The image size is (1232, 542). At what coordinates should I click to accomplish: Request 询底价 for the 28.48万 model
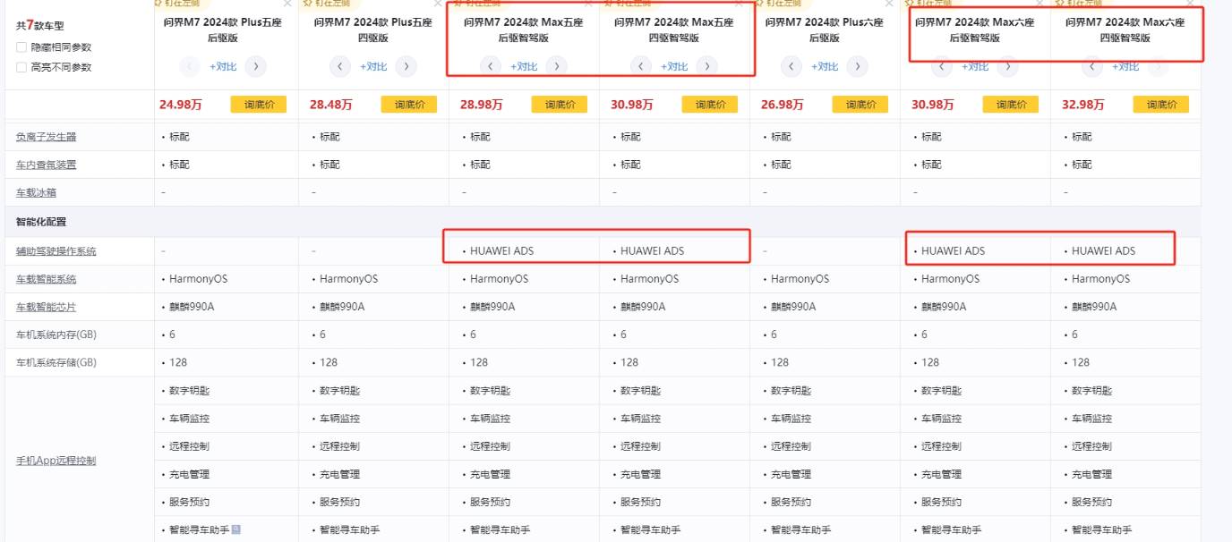point(409,105)
